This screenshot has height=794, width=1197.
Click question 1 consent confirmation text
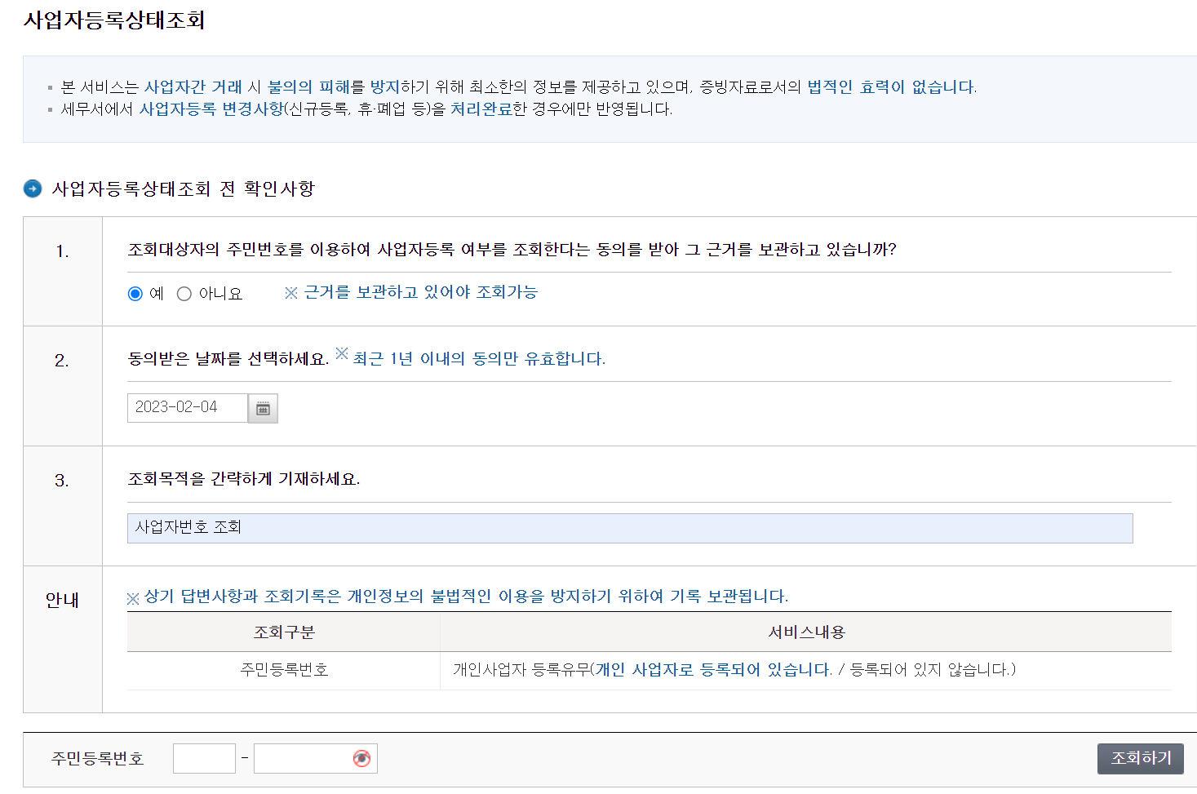[512, 250]
